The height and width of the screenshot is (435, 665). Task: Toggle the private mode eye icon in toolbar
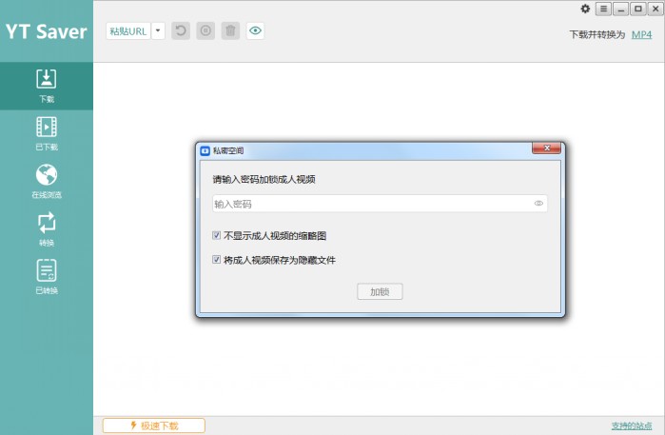(x=255, y=31)
